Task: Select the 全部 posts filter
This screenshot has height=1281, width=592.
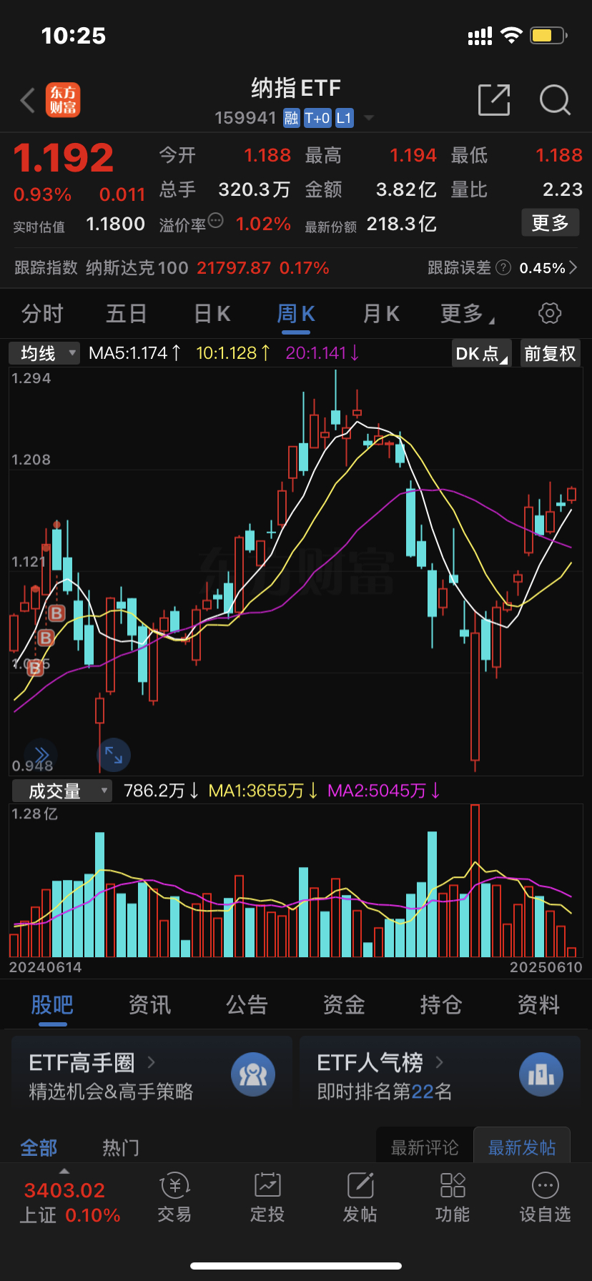Action: pos(39,1148)
